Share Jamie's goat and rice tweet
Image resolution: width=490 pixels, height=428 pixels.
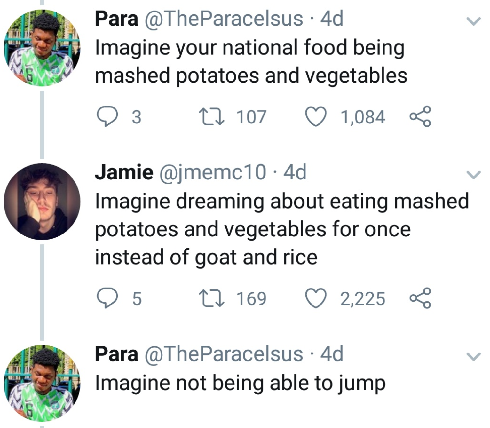421,298
